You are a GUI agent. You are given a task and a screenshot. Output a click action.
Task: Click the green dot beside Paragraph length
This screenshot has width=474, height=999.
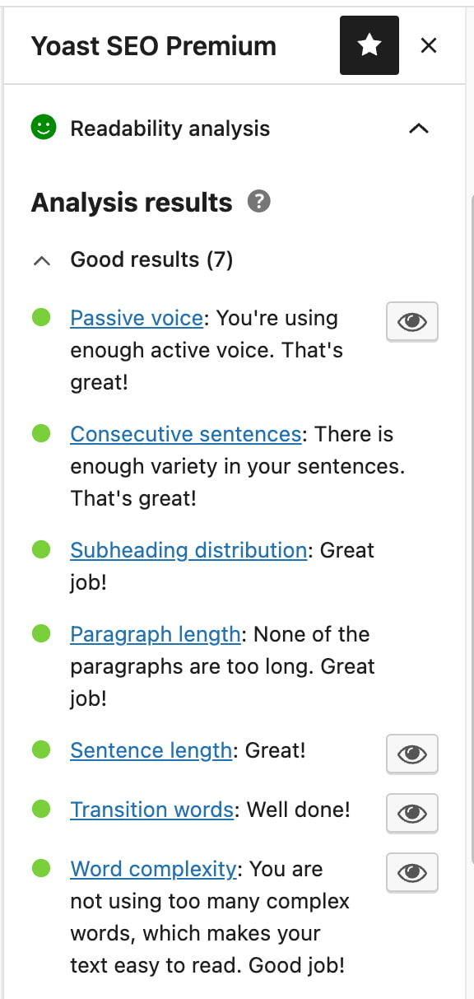(40, 633)
